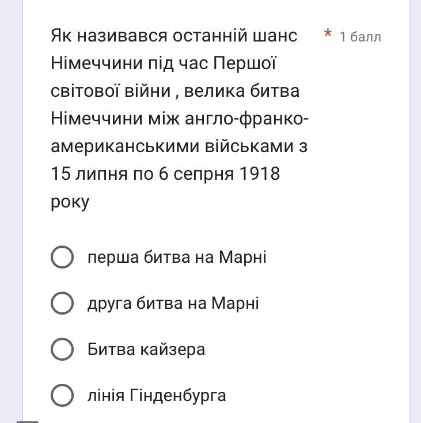Click the date text '15 липня по 6 серпня 1918'

coord(165,174)
